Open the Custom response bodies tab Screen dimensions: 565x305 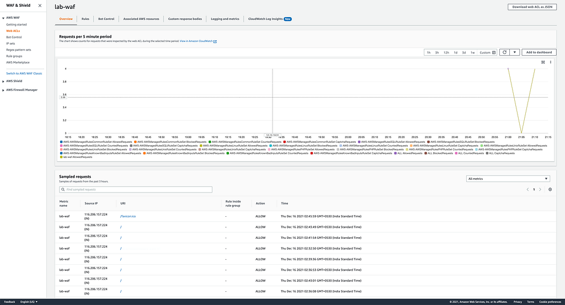click(185, 19)
